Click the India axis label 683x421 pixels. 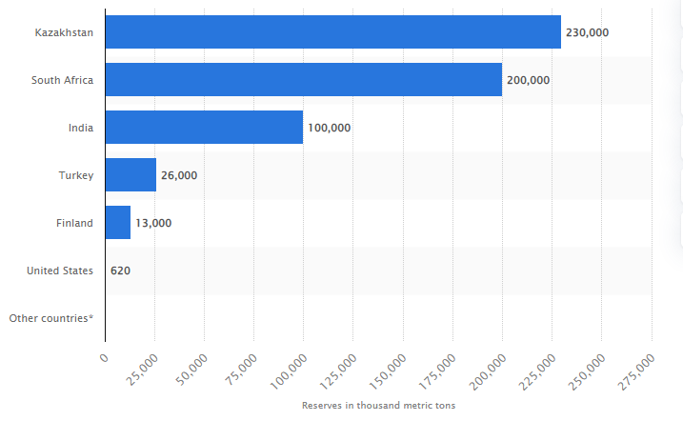(x=81, y=128)
